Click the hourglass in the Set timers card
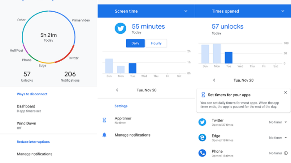This screenshot has height=163, width=291. pos(203,95)
